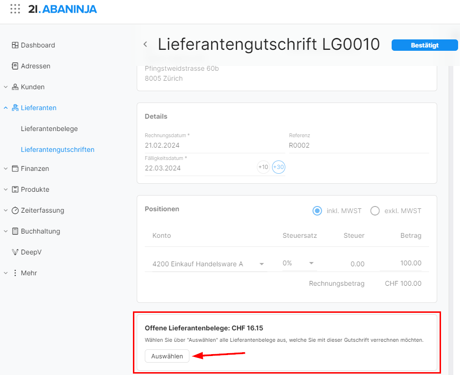Click the Zeiterfassung clock icon
The height and width of the screenshot is (375, 460).
[15, 210]
